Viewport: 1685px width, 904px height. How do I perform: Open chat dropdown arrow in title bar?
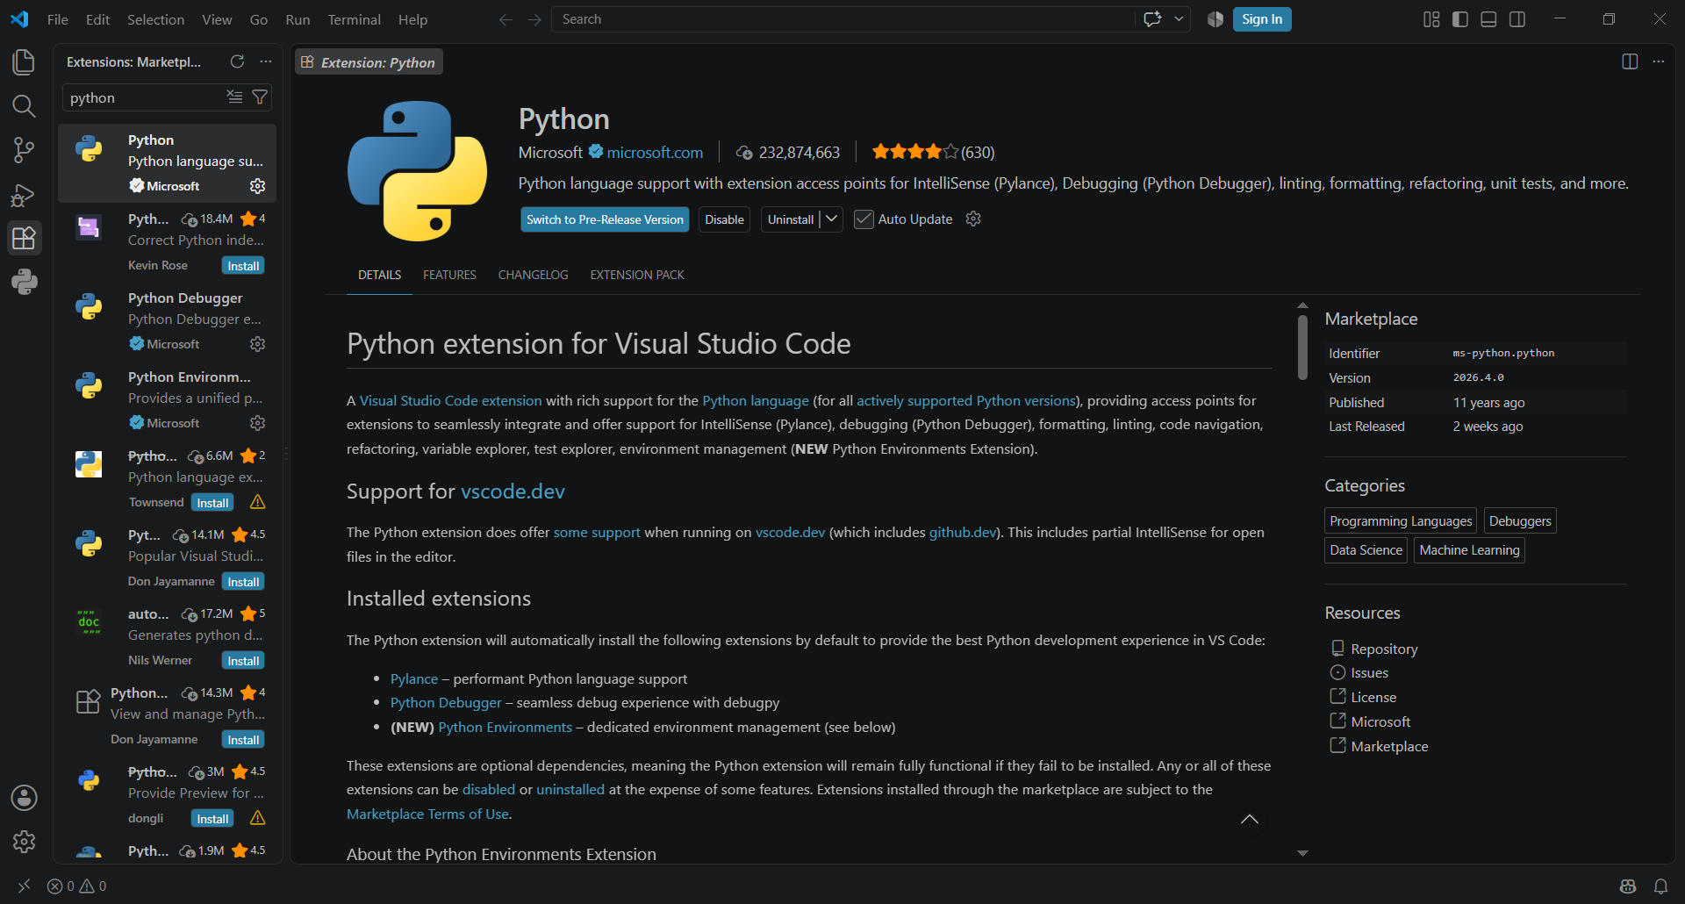click(x=1179, y=19)
